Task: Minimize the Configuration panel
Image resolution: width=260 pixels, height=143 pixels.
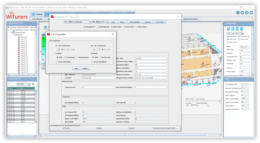Action: [x=245, y=24]
